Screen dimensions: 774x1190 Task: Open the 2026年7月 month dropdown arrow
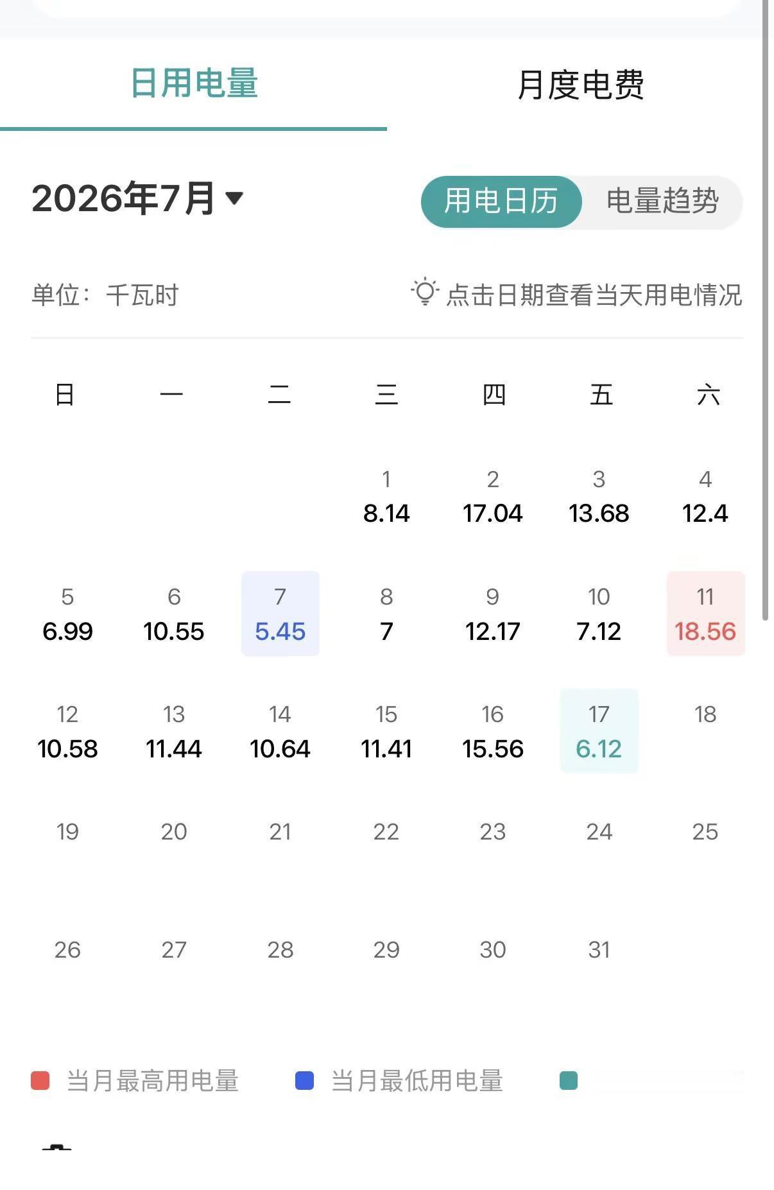(235, 198)
